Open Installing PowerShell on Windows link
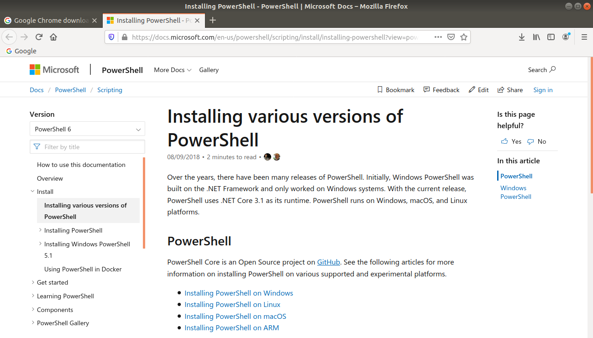593x338 pixels. click(x=239, y=293)
